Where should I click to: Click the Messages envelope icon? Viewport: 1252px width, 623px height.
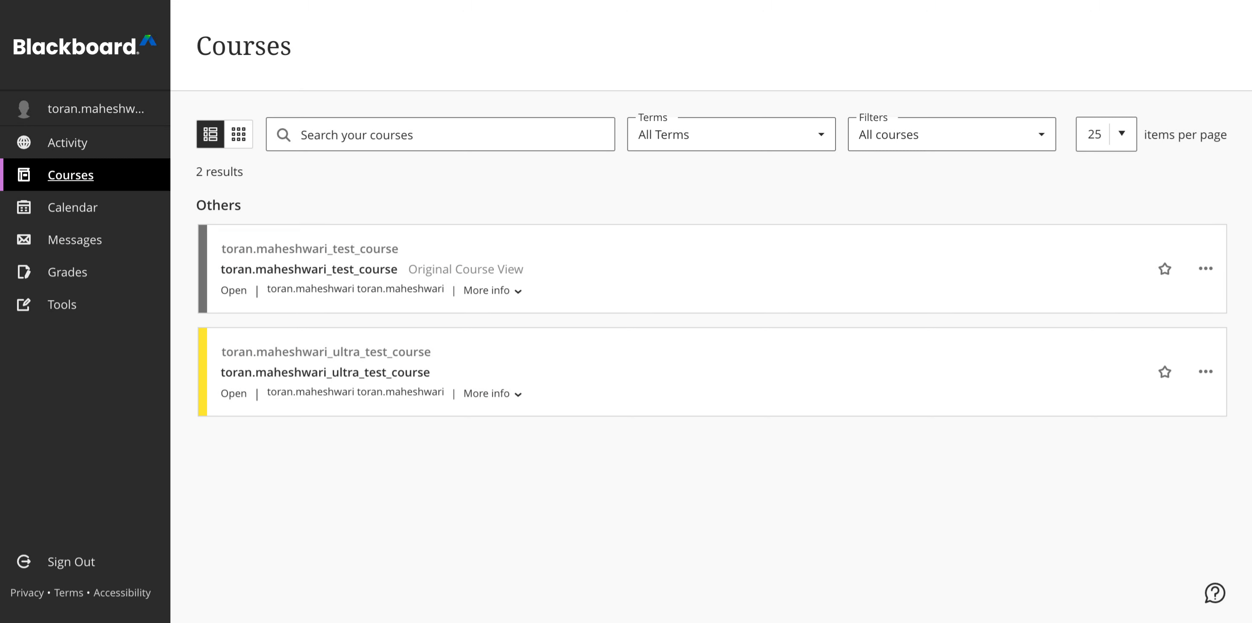(24, 240)
